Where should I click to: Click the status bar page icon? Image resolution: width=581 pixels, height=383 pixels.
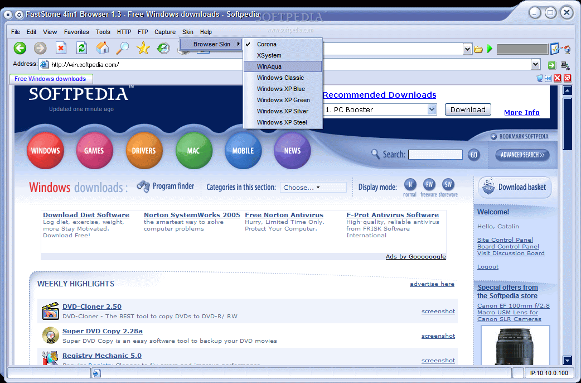click(x=96, y=374)
